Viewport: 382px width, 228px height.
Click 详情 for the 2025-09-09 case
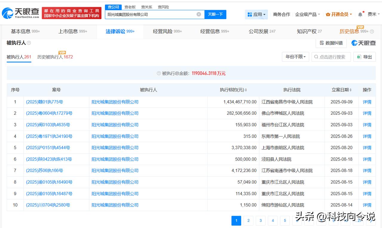click(367, 102)
